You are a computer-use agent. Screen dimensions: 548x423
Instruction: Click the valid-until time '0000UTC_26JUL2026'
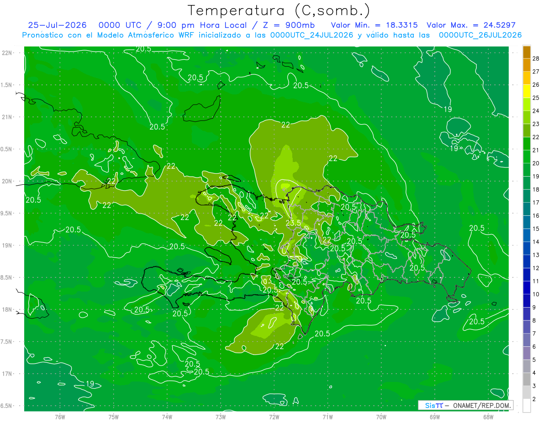480,35
